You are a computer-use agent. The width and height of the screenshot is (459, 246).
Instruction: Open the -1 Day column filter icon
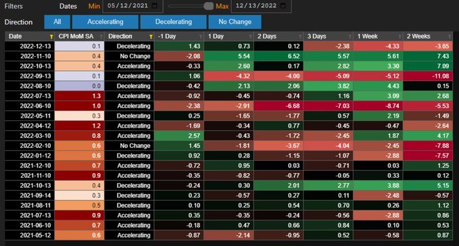coord(201,36)
